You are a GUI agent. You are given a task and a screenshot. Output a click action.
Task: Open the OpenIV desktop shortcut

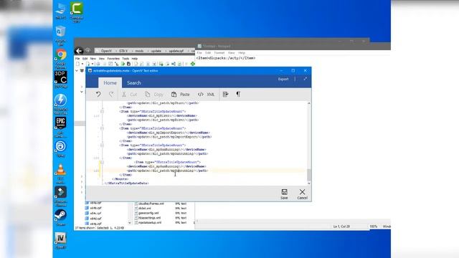pyautogui.click(x=60, y=241)
